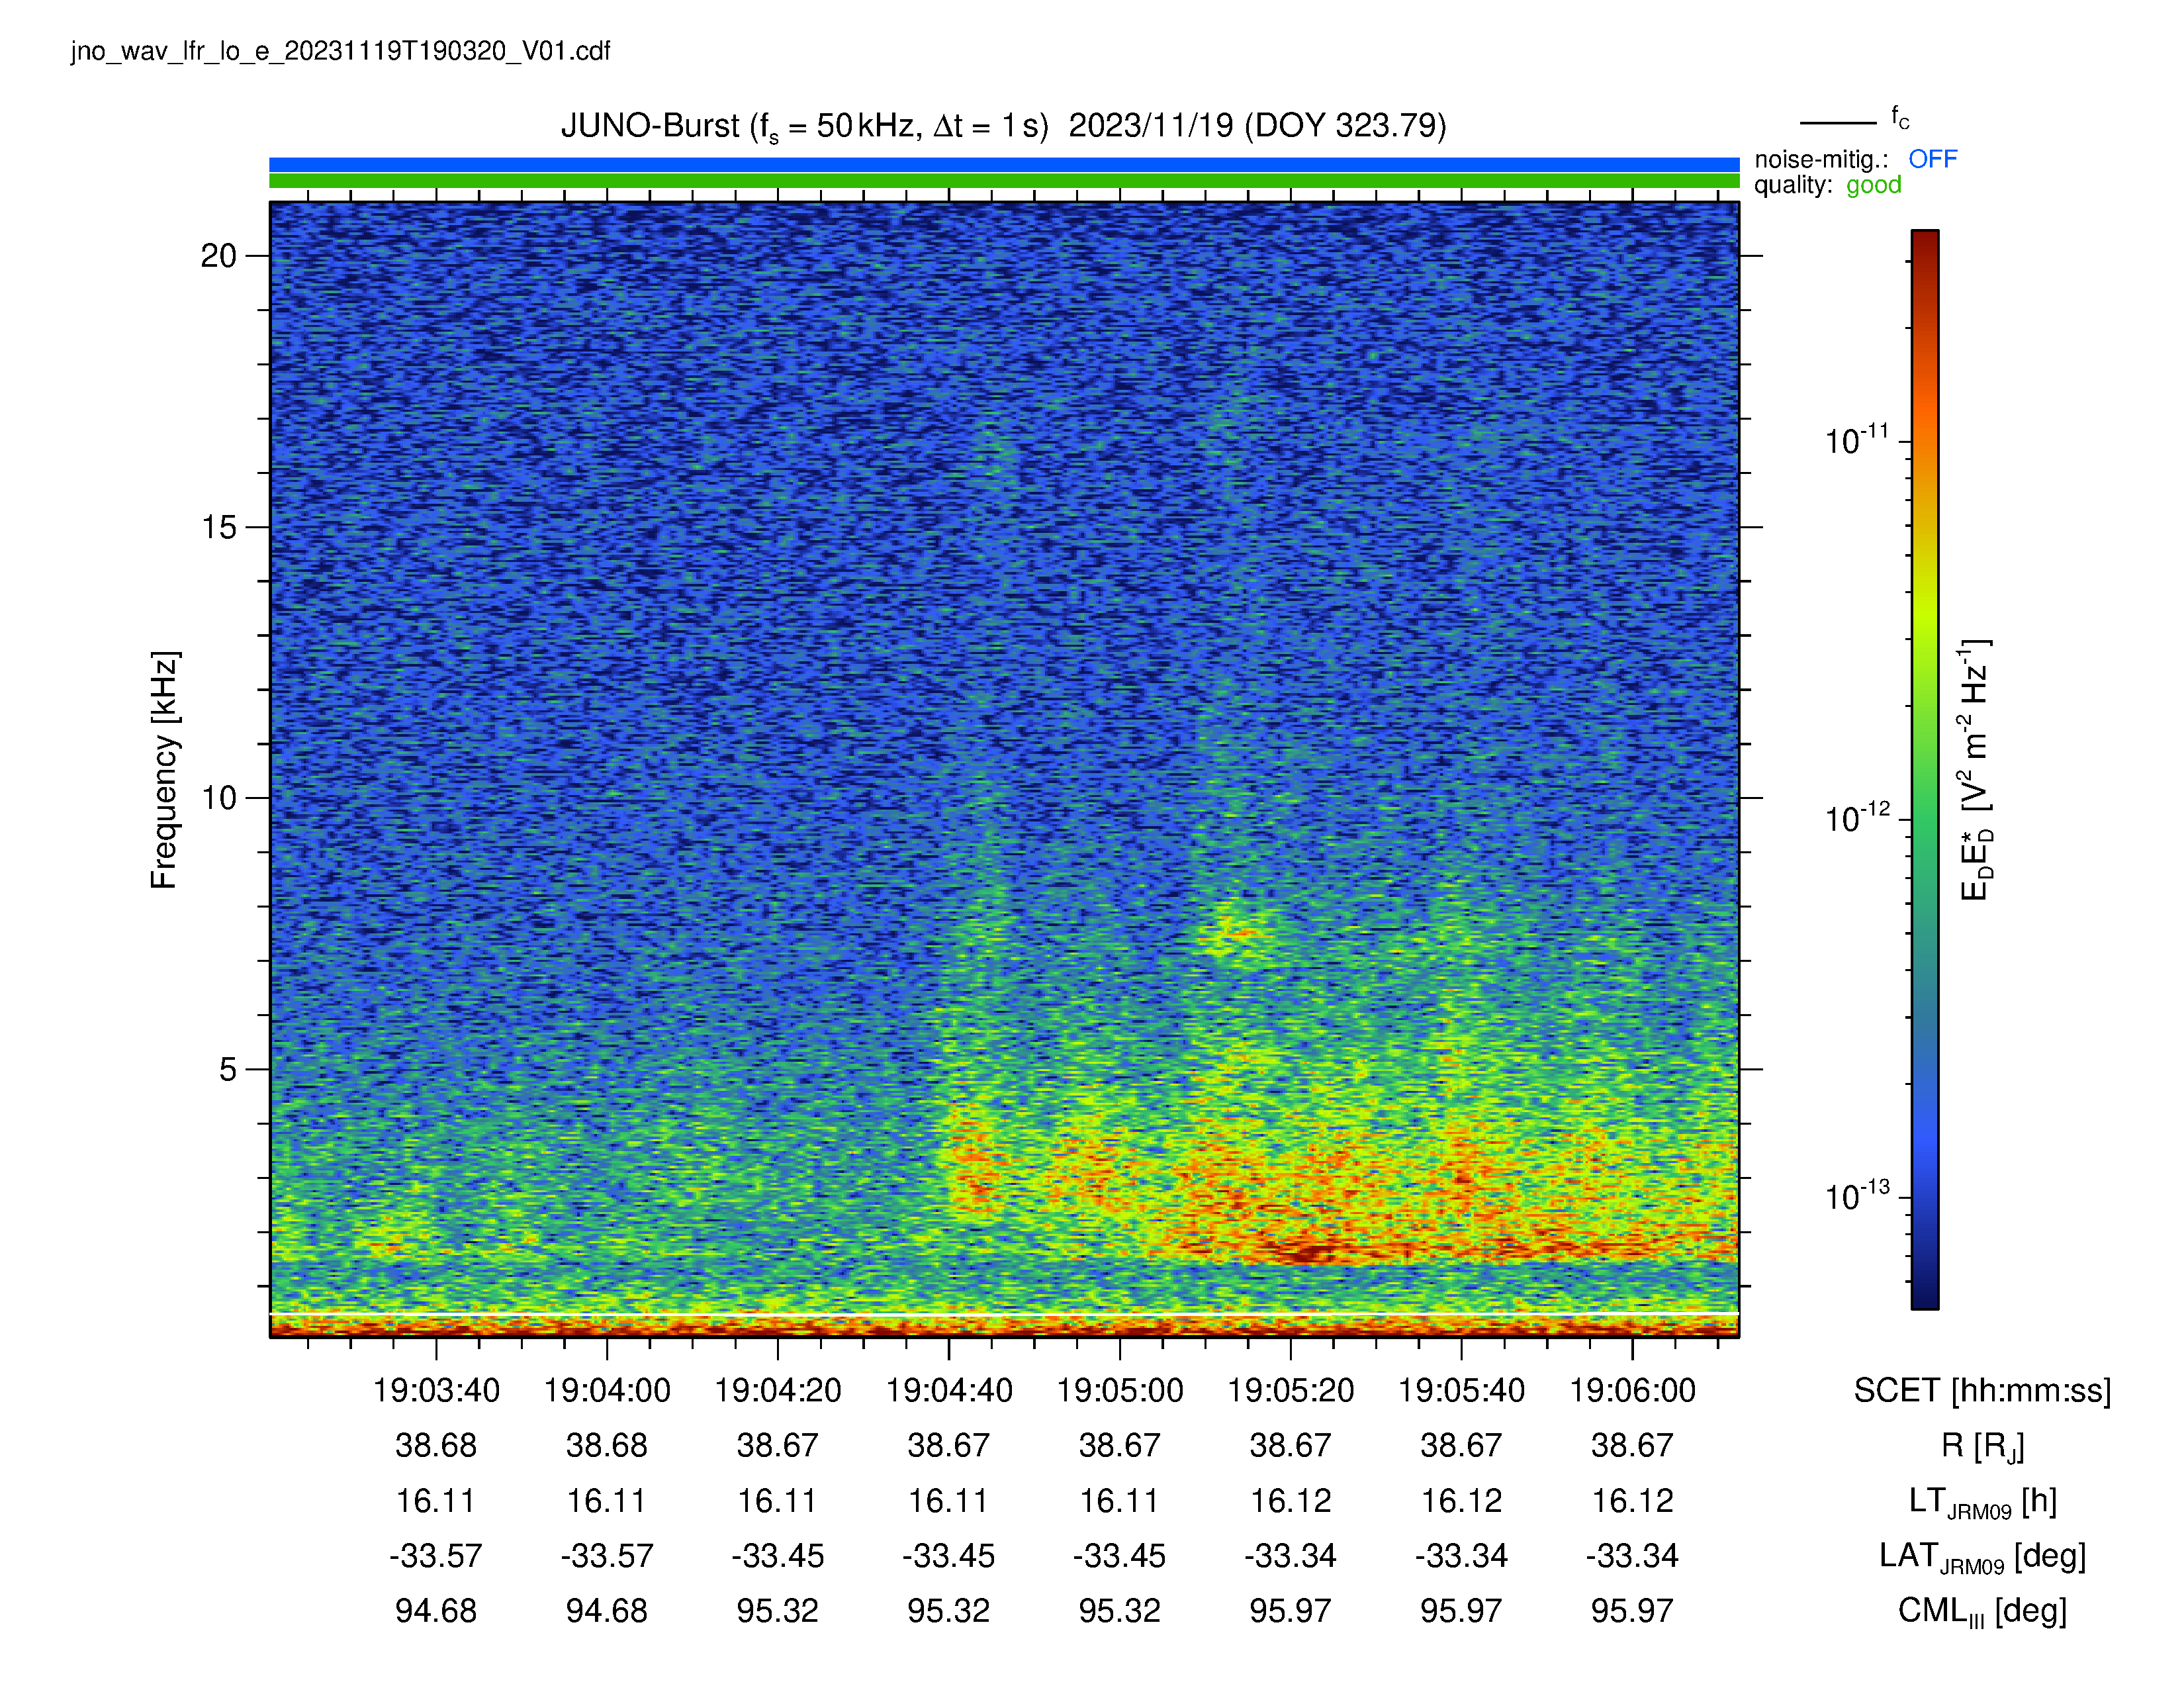
Task: Click the blue noise-mitigation status bar
Action: [1004, 164]
